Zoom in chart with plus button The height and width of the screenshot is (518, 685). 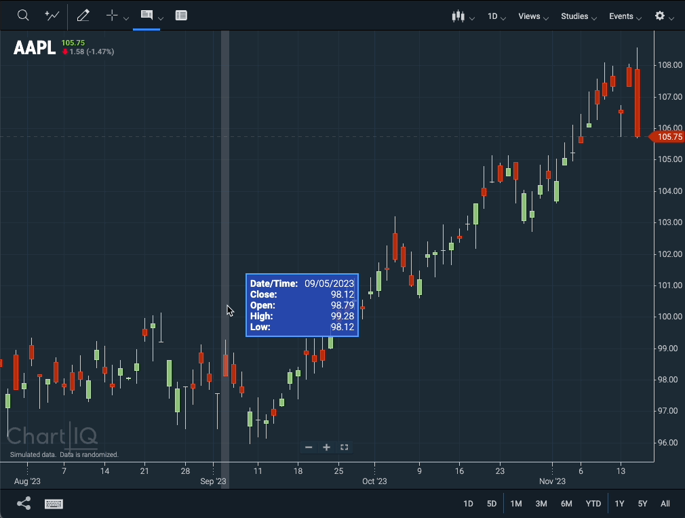tap(326, 447)
